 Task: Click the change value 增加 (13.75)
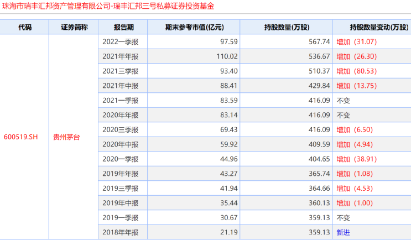pos(357,86)
